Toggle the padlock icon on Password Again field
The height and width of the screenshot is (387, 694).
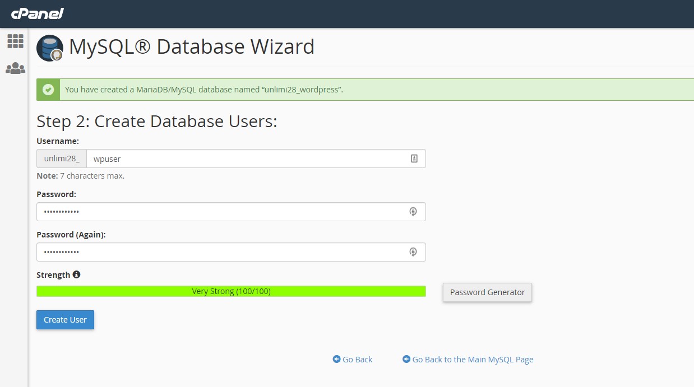[x=413, y=252]
